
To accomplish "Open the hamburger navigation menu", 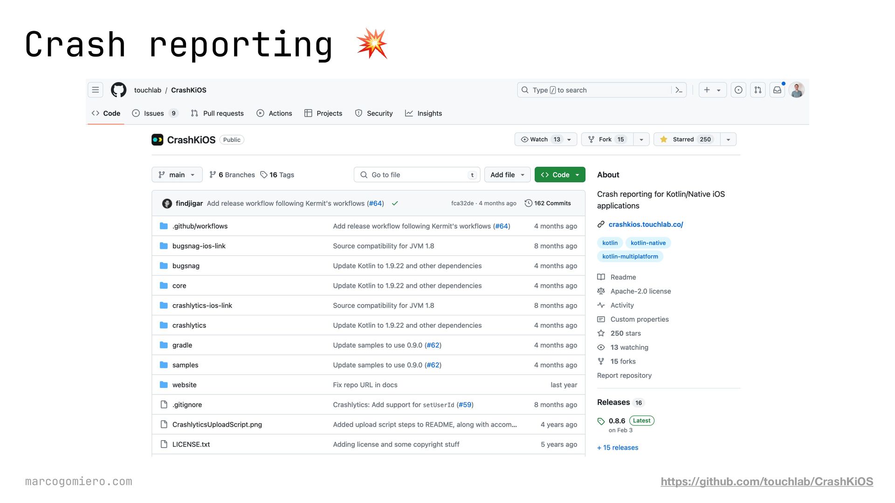I will coord(96,90).
